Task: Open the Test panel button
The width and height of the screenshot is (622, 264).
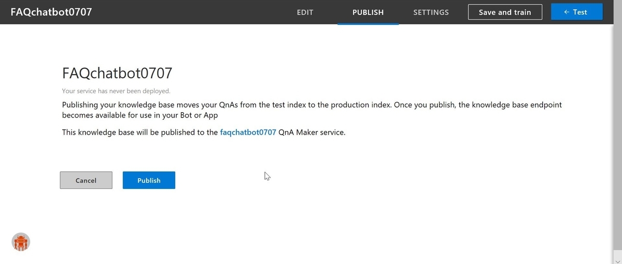Action: coord(576,12)
